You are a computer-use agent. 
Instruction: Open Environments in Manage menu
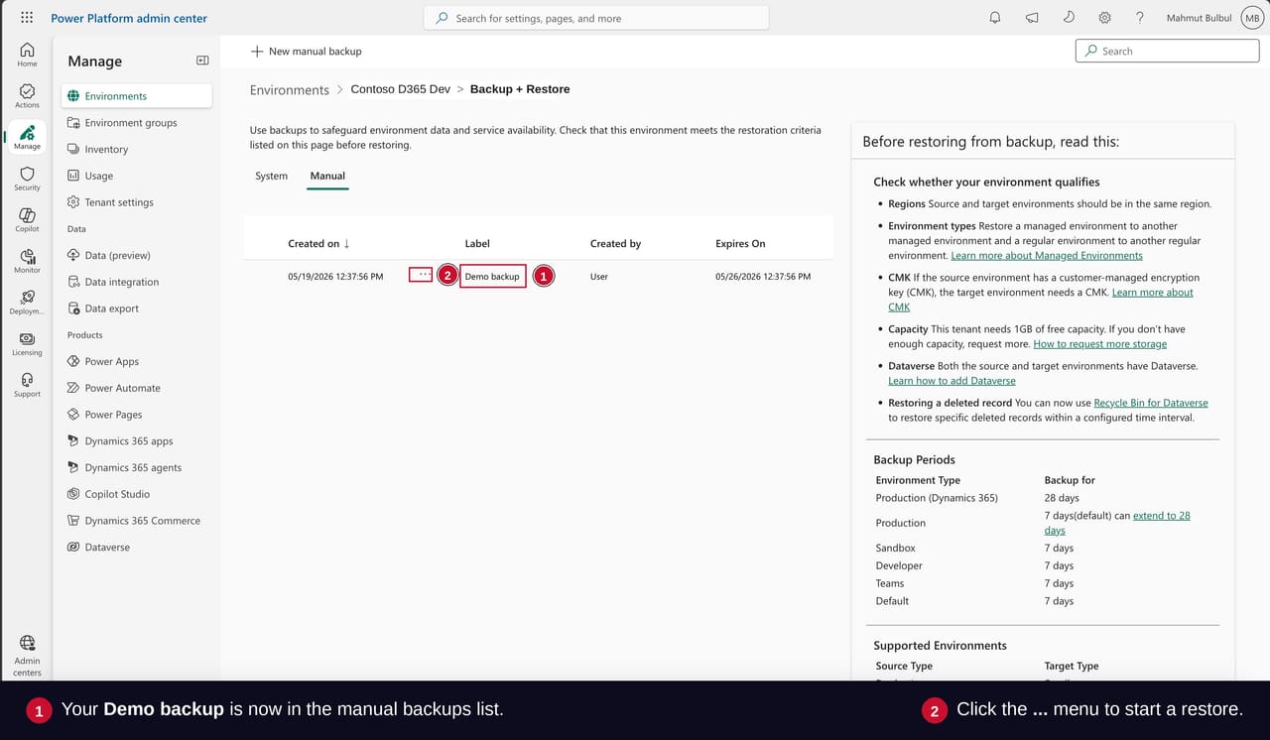[x=136, y=96]
